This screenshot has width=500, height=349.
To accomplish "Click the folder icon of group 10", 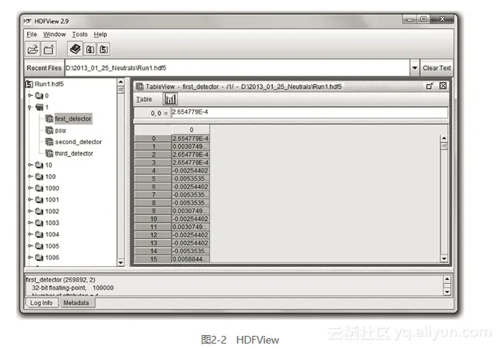I will click(x=40, y=165).
